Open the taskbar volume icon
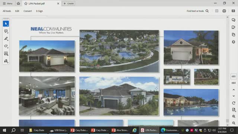Viewport: 238px width, 134px height. 214,130
